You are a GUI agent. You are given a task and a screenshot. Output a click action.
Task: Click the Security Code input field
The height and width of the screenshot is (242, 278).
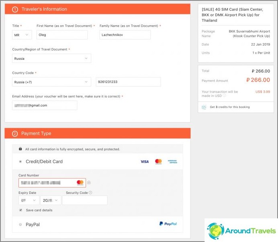pos(85,200)
